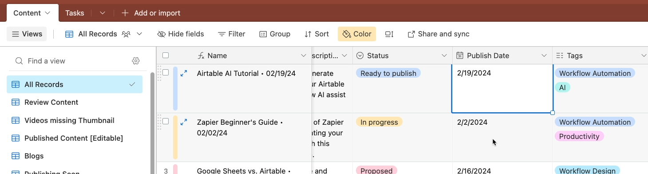Click the Find a view search field
648x174 pixels.
(x=71, y=61)
